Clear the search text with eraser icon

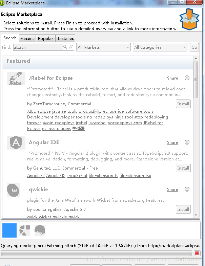tap(71, 47)
